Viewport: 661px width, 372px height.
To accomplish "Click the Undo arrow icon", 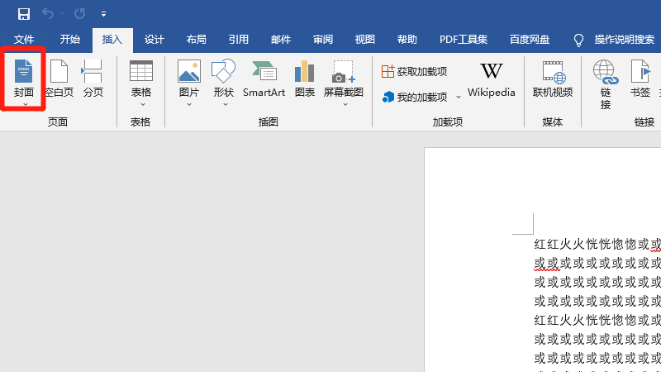I will [48, 14].
